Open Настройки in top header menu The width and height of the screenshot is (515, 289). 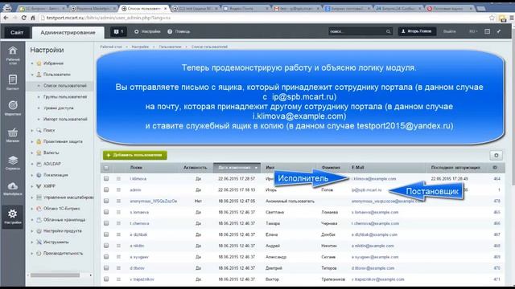147,31
